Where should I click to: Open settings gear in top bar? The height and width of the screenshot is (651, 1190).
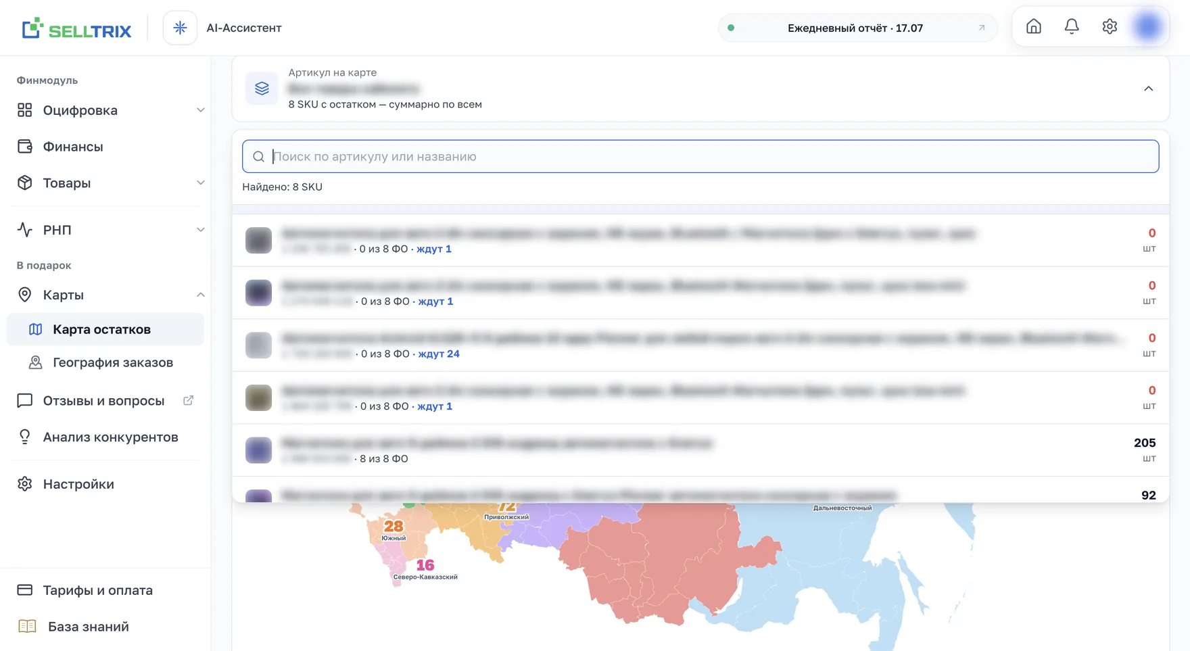click(x=1110, y=26)
